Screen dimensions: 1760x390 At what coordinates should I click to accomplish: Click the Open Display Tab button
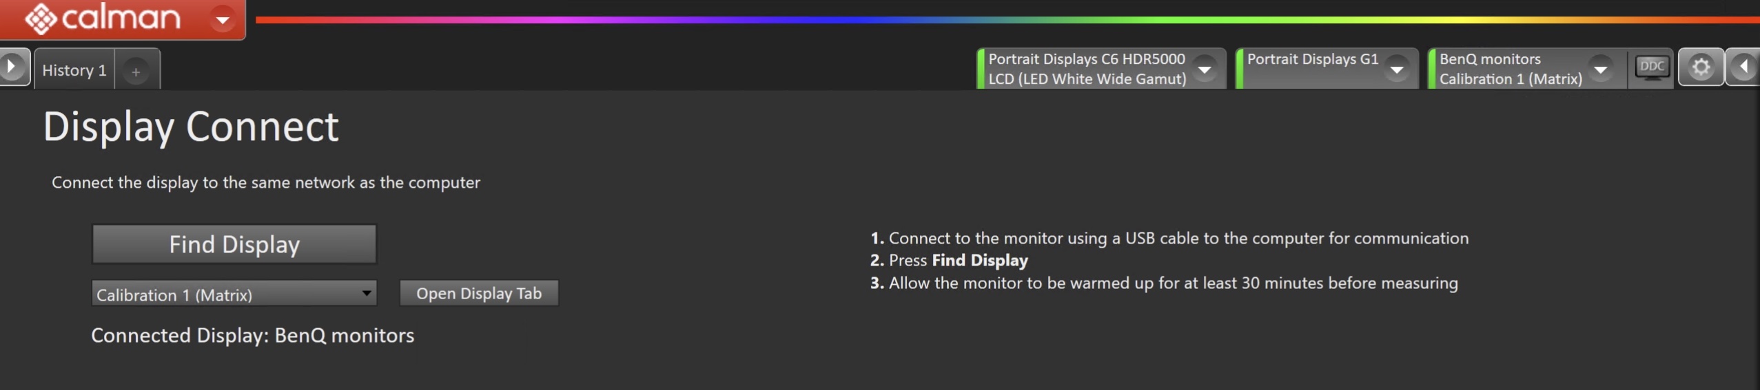tap(479, 294)
